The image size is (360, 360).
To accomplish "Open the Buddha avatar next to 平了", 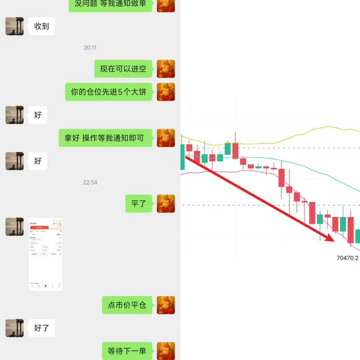I will (166, 204).
